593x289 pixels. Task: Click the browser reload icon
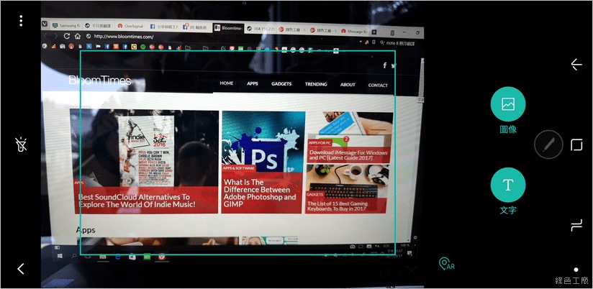pyautogui.click(x=67, y=36)
